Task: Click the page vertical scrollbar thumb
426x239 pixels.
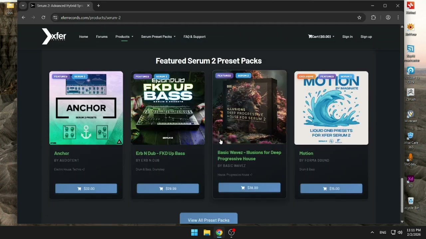Action: point(402,195)
